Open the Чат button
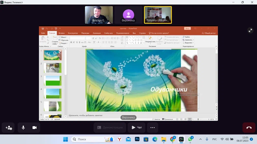Screen dimensions: 257x144 point(137,128)
